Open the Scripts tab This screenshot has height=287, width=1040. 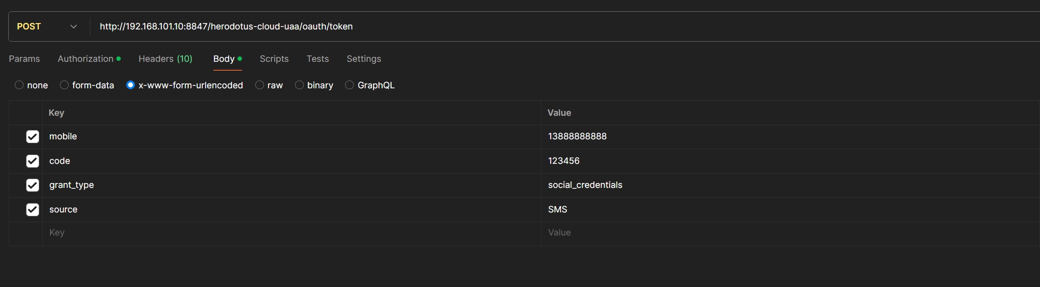pos(274,59)
